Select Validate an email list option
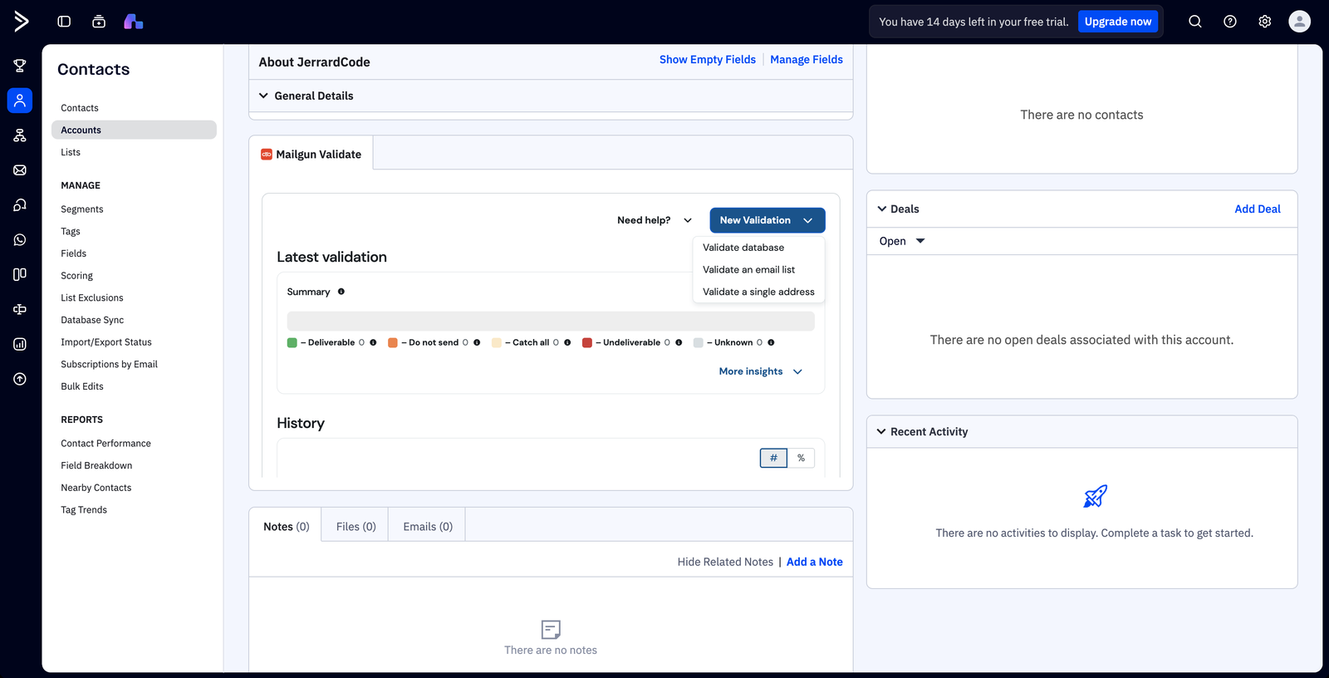This screenshot has width=1329, height=678. pyautogui.click(x=748, y=270)
